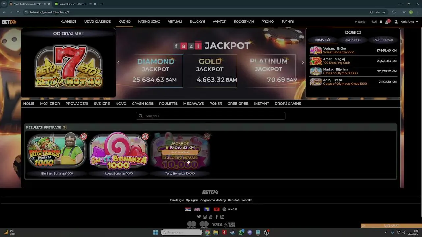Open the AVIATOR menu item
The height and width of the screenshot is (237, 422).
click(219, 22)
